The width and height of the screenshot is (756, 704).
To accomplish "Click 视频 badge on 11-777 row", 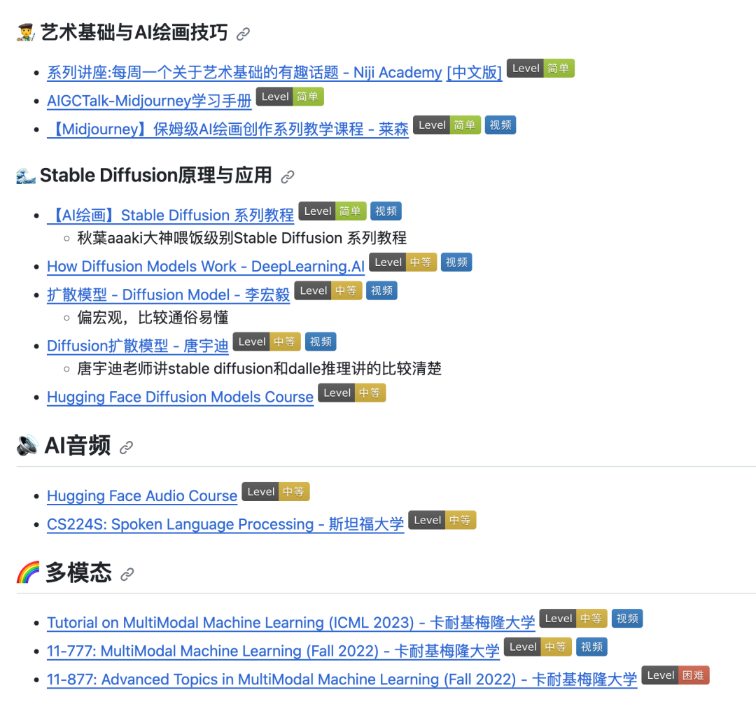I will point(591,647).
